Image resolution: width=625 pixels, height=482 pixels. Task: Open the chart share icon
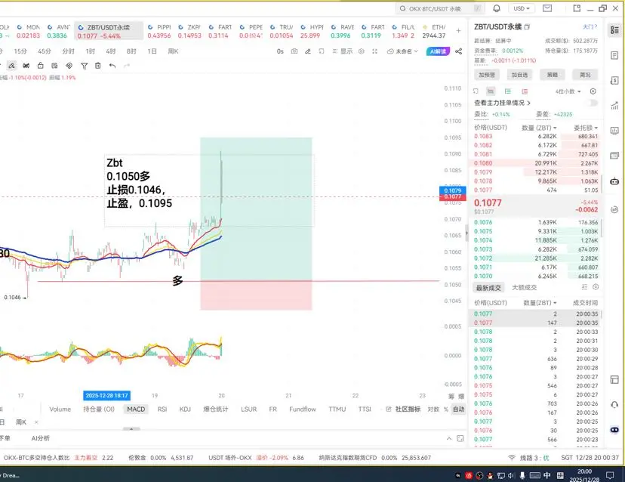point(459,51)
